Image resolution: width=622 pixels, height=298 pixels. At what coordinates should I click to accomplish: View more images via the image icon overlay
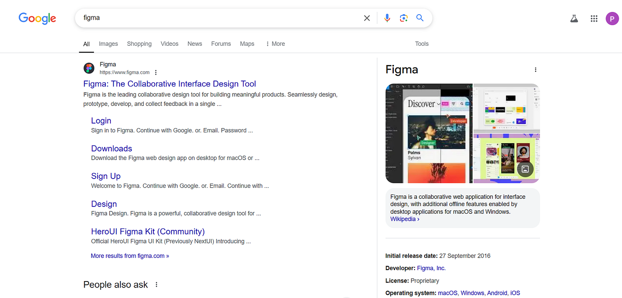525,168
